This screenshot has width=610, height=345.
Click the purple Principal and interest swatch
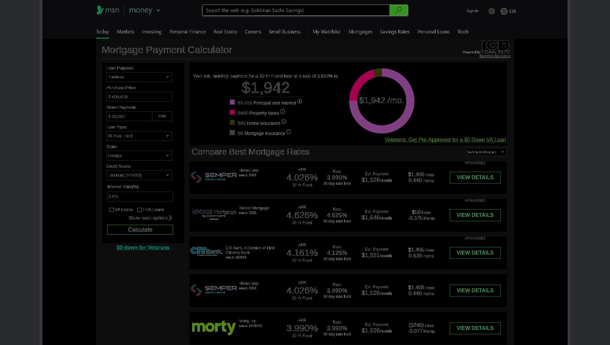point(232,102)
